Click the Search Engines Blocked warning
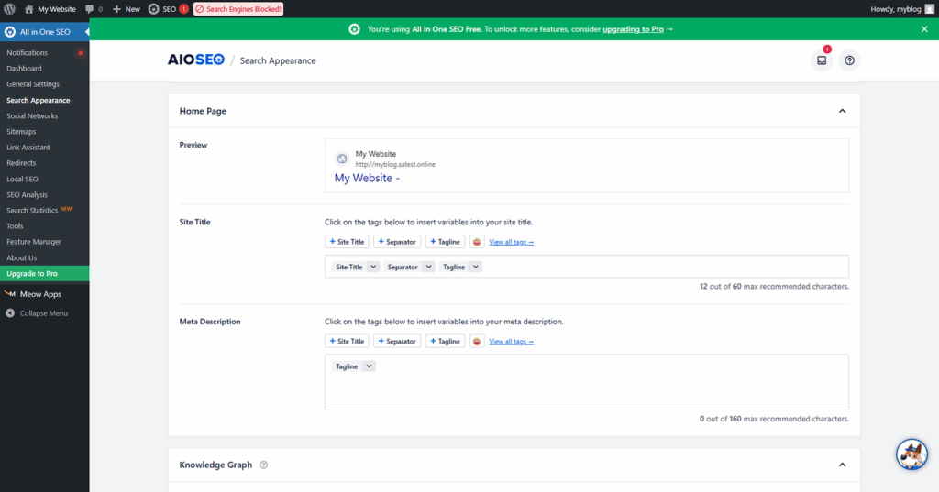939x492 pixels. click(x=238, y=9)
